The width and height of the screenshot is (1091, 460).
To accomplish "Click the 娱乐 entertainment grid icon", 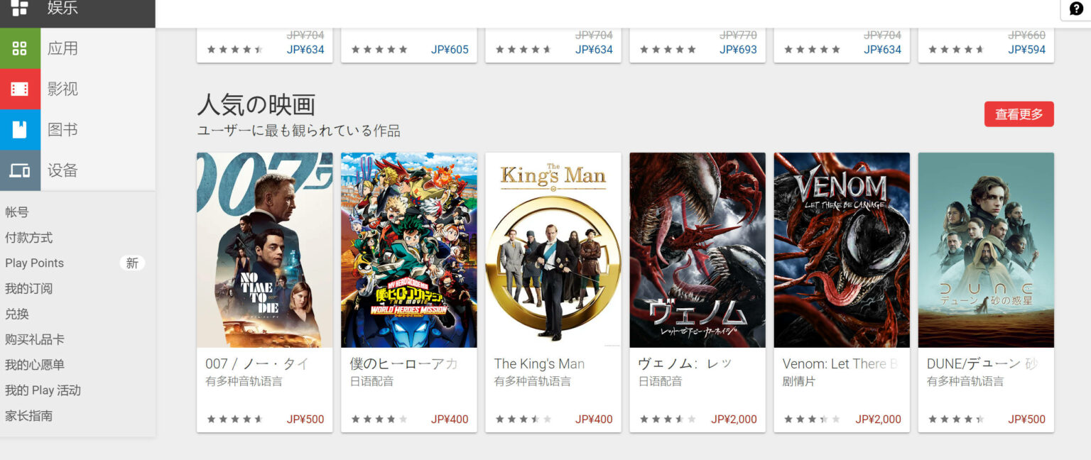I will point(20,9).
